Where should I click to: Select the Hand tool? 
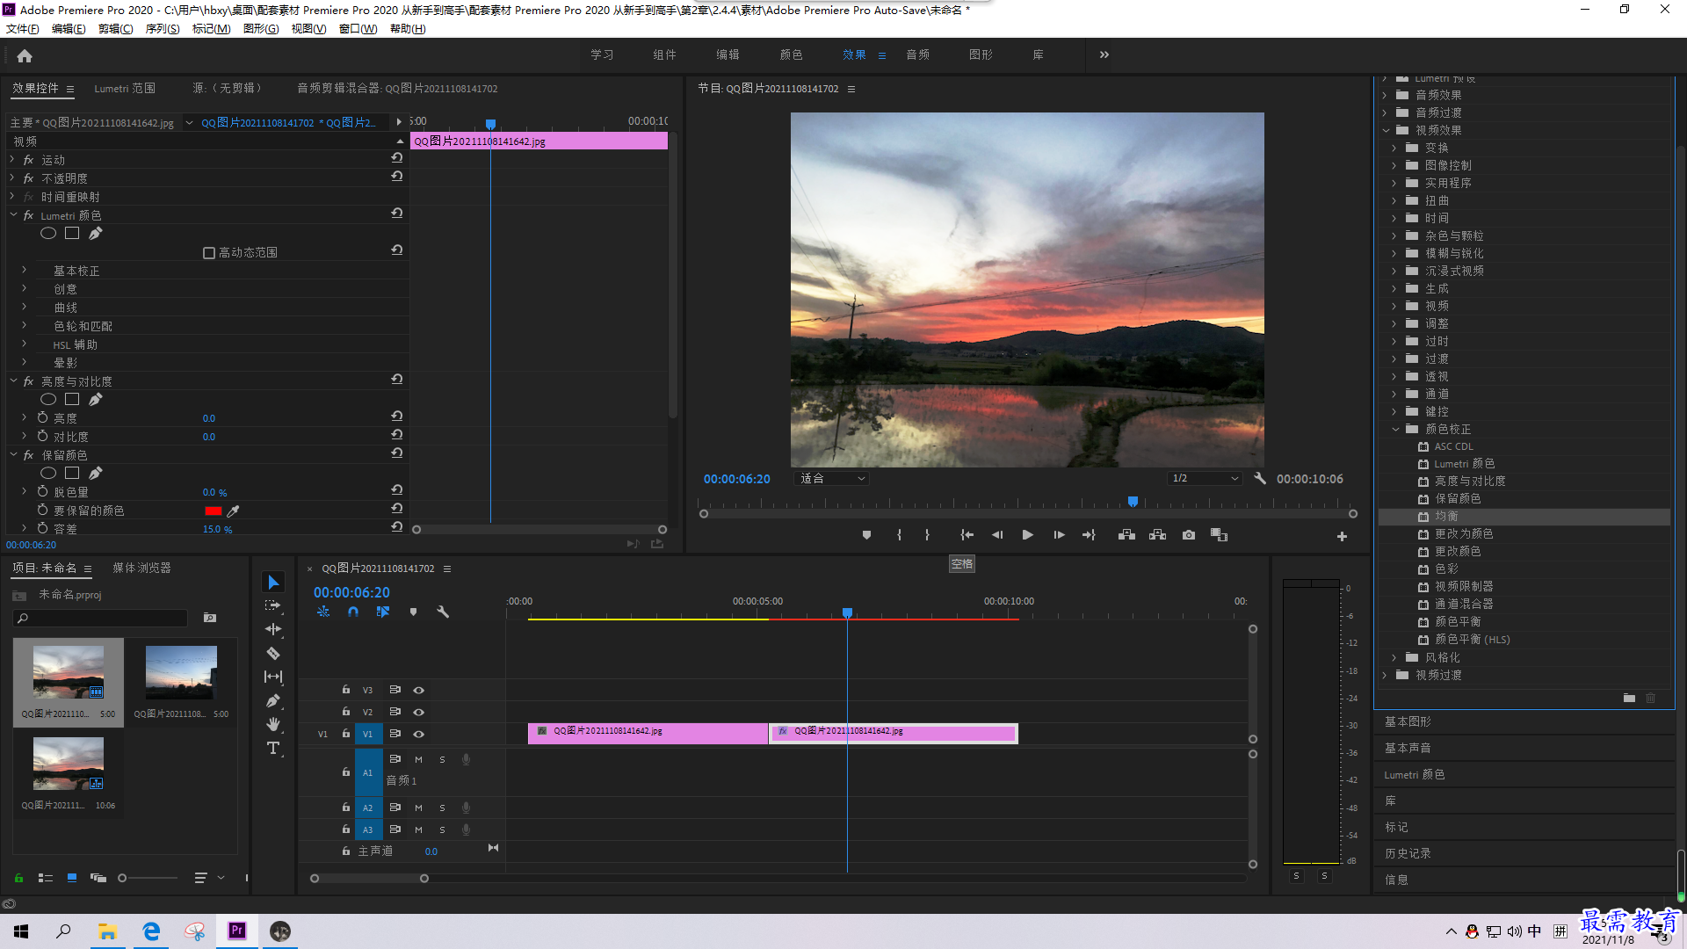pos(273,724)
